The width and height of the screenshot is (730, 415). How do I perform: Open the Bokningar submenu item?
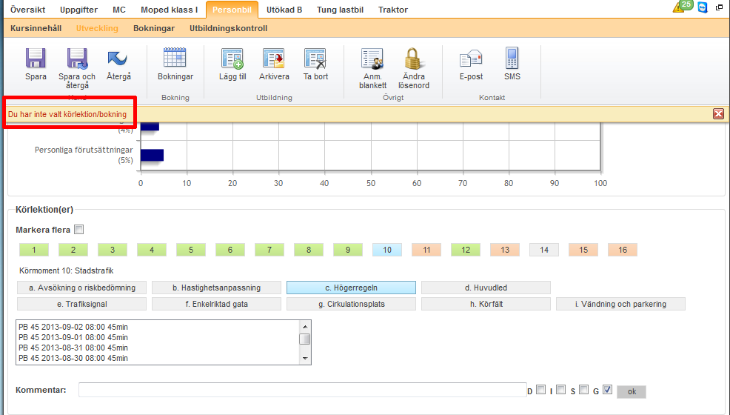[x=154, y=28]
